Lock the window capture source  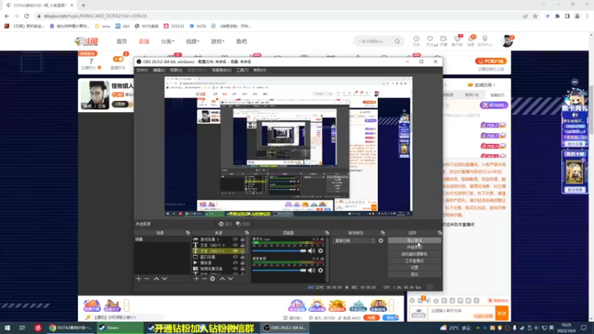tap(243, 257)
